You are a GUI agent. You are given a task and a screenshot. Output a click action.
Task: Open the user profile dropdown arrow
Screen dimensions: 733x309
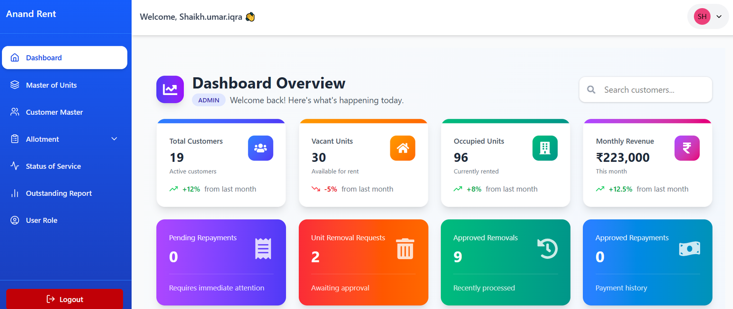point(719,16)
